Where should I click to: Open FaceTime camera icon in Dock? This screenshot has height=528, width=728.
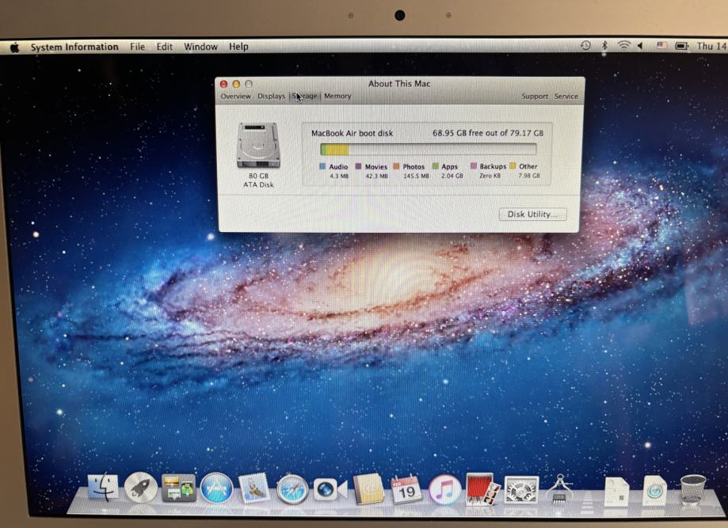(330, 489)
